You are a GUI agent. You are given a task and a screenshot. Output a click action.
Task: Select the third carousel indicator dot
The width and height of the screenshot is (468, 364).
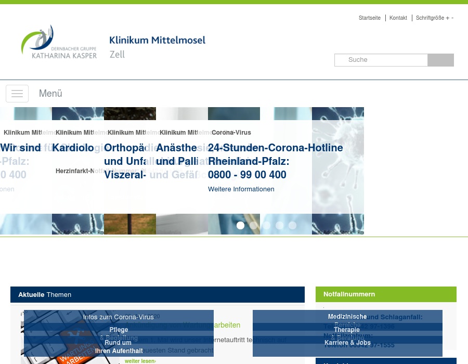[266, 225]
